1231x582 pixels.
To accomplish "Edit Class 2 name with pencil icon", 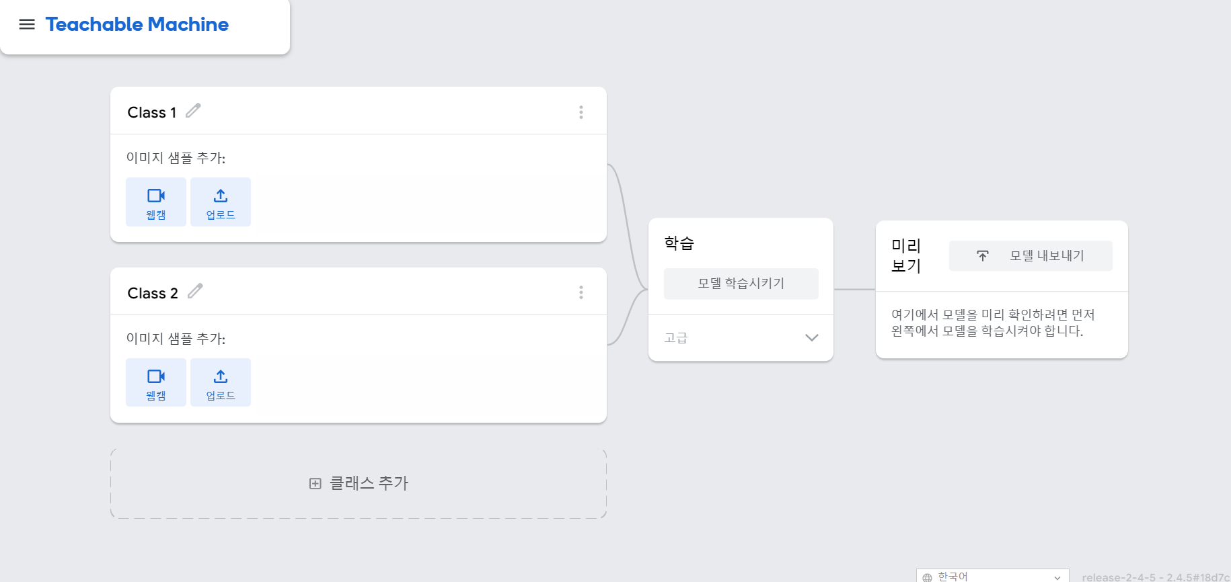I will coord(195,291).
